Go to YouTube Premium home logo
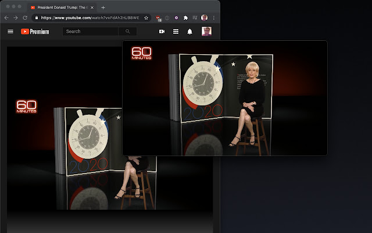 [x=35, y=31]
